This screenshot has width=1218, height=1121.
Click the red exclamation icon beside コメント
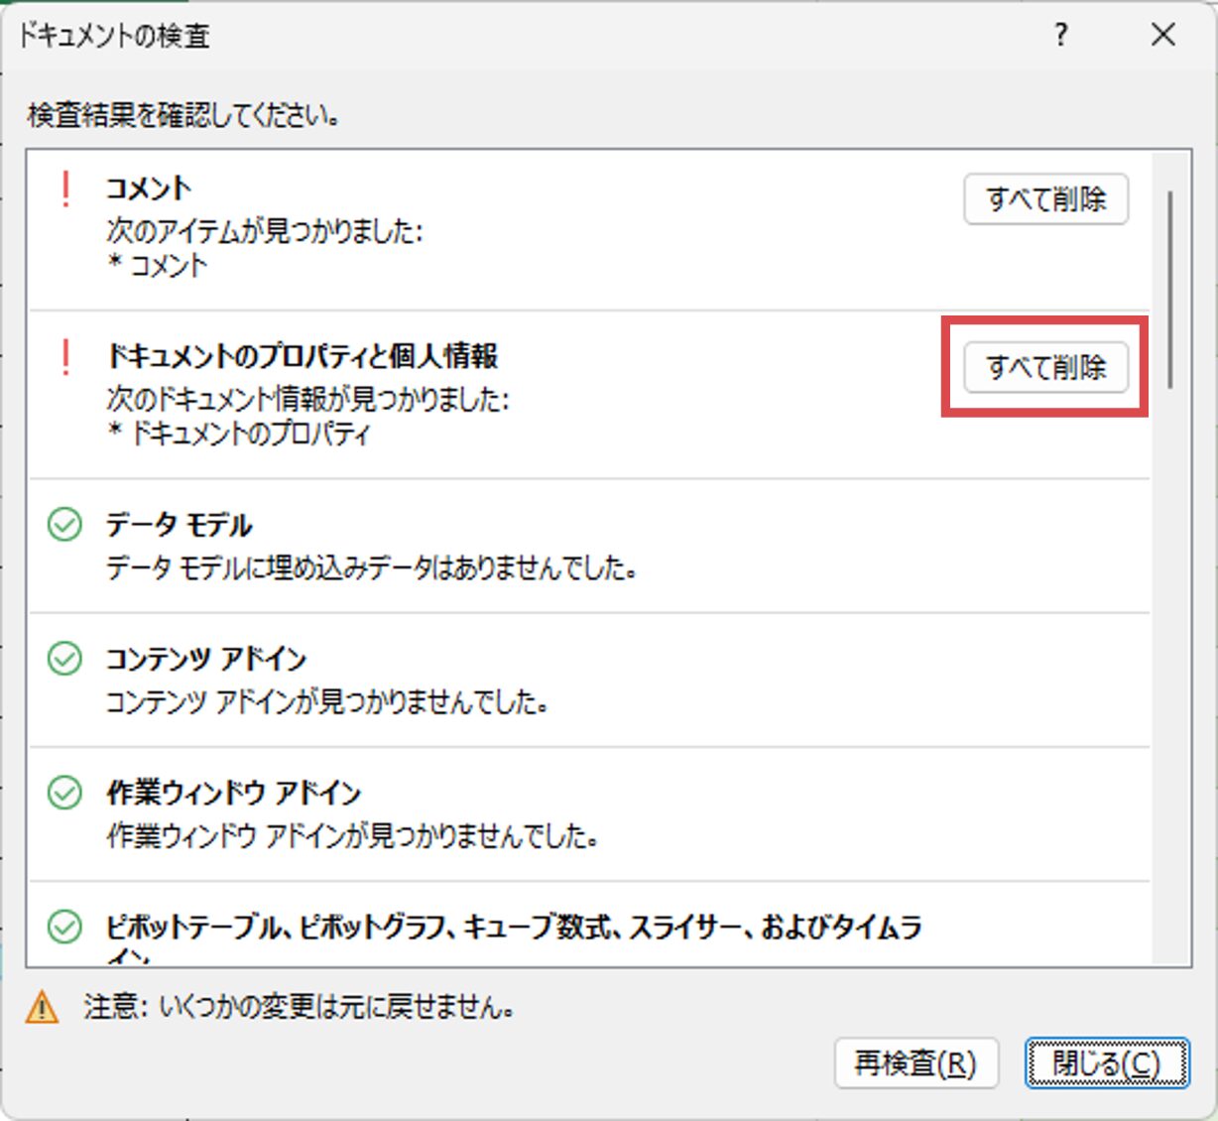click(x=65, y=188)
